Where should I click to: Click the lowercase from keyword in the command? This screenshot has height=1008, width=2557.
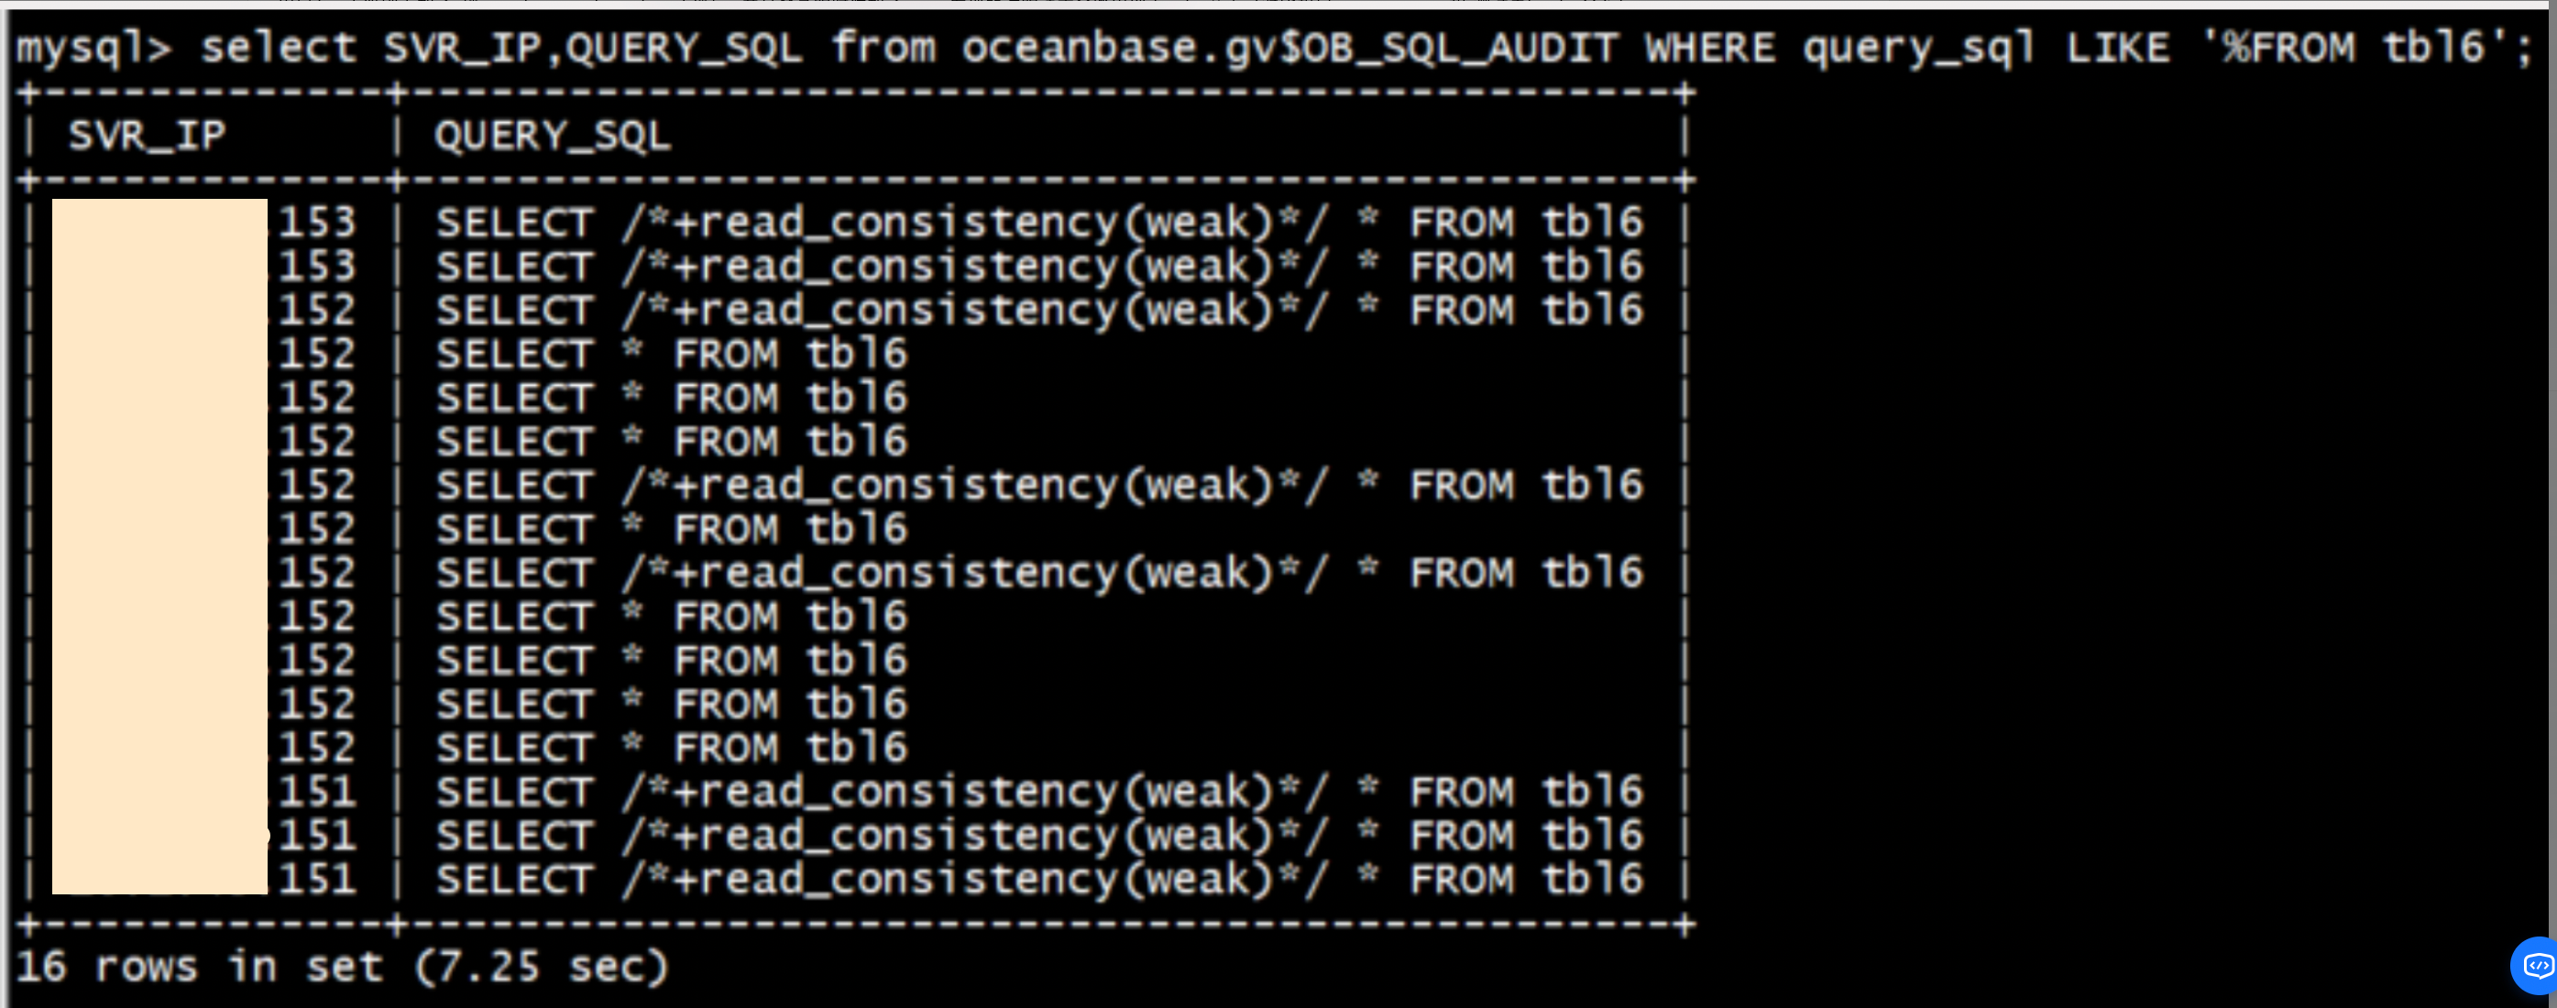pyautogui.click(x=883, y=48)
